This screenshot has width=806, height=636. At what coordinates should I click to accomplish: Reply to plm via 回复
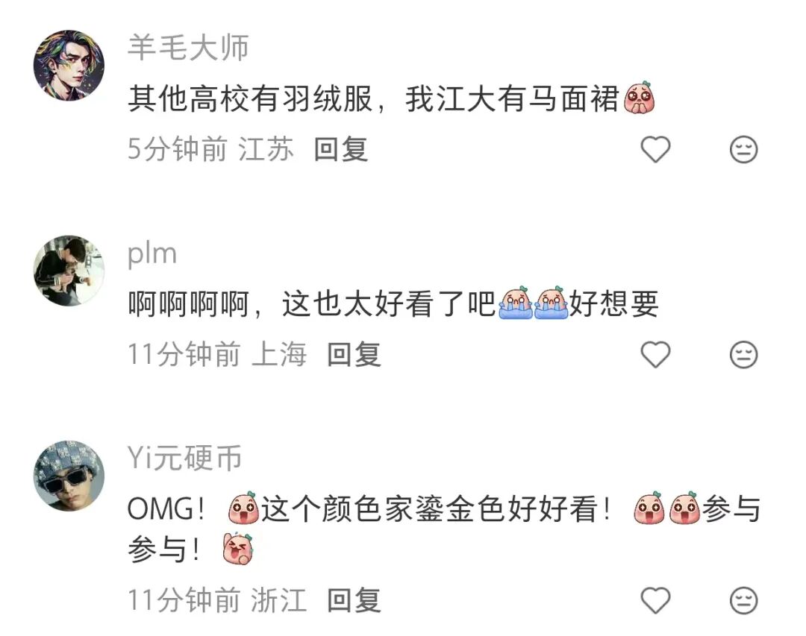point(354,354)
